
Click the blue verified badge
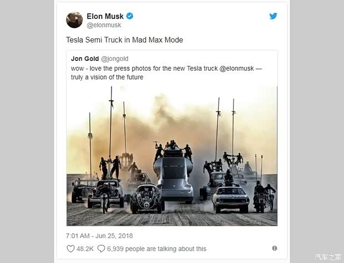coord(130,16)
